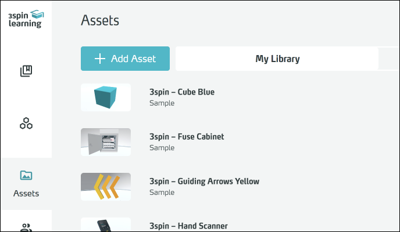Open the Hand Scanner thumbnail
The image size is (400, 232).
pyautogui.click(x=106, y=225)
